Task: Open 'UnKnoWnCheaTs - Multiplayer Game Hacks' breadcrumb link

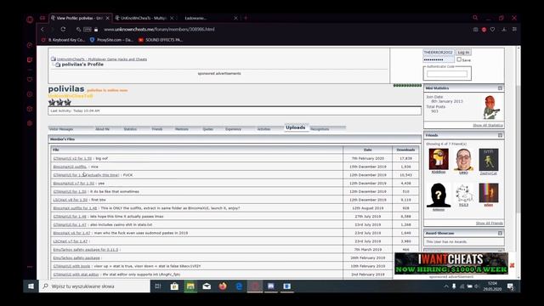Action: click(102, 59)
